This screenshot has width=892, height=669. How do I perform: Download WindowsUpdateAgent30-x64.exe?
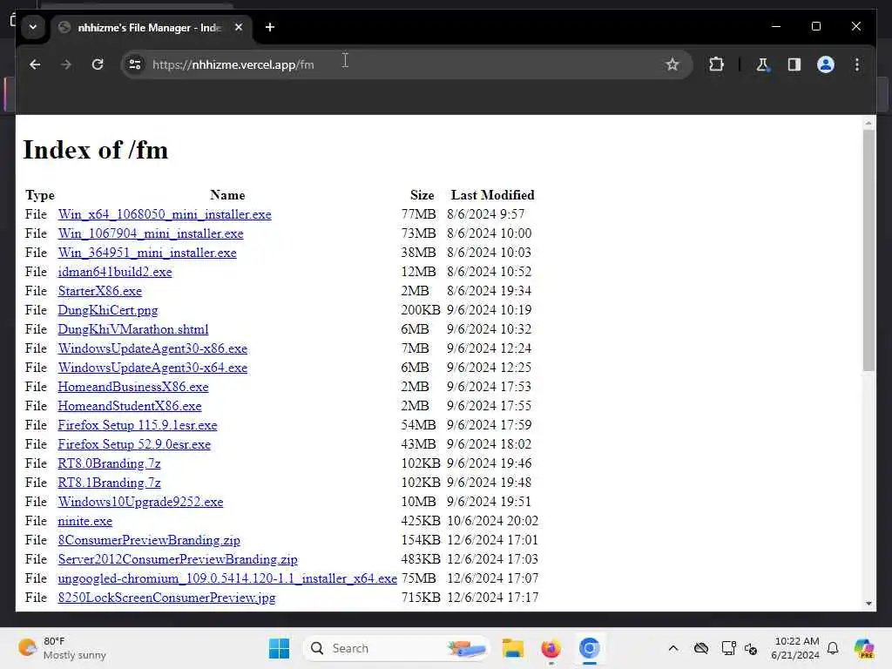(x=152, y=368)
